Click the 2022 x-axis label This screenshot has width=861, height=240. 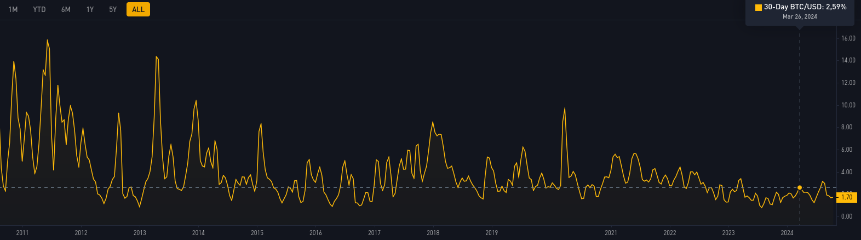click(669, 233)
